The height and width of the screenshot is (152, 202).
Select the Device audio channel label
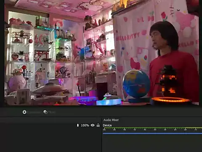107,125
